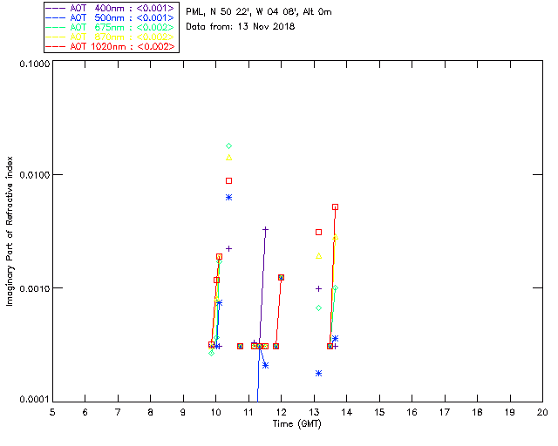Click the 0.0100 y-axis tick label
The image size is (558, 446).
pyautogui.click(x=34, y=175)
